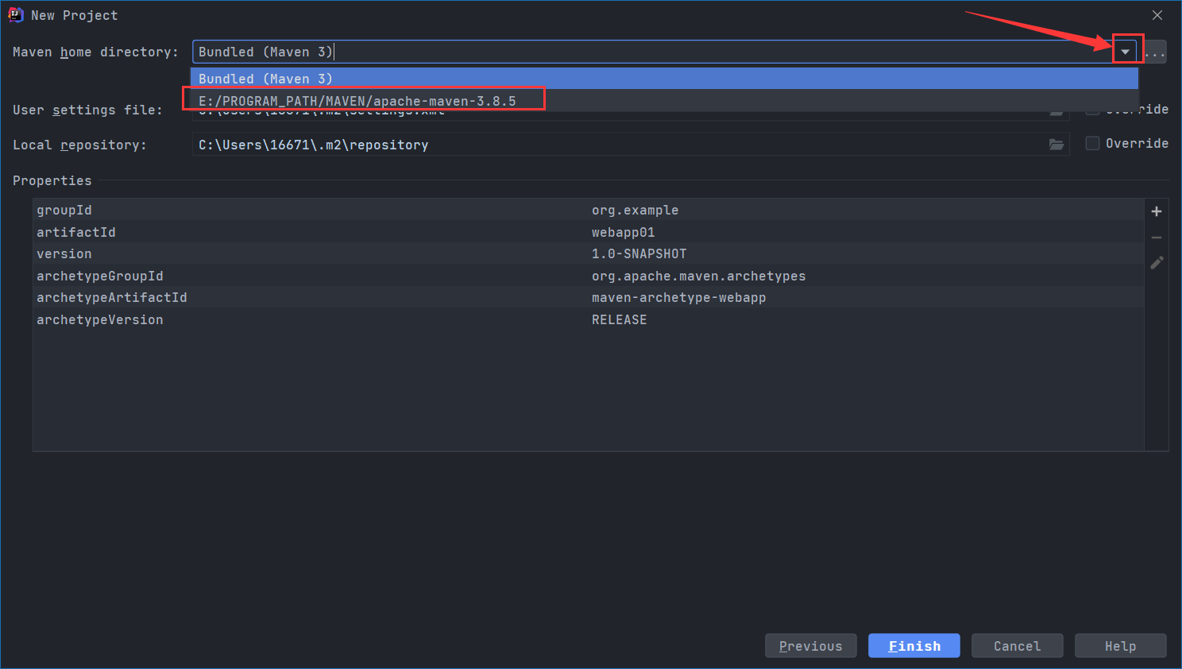Click the org.apache.maven.archetypes value
This screenshot has height=669, width=1182.
click(698, 276)
